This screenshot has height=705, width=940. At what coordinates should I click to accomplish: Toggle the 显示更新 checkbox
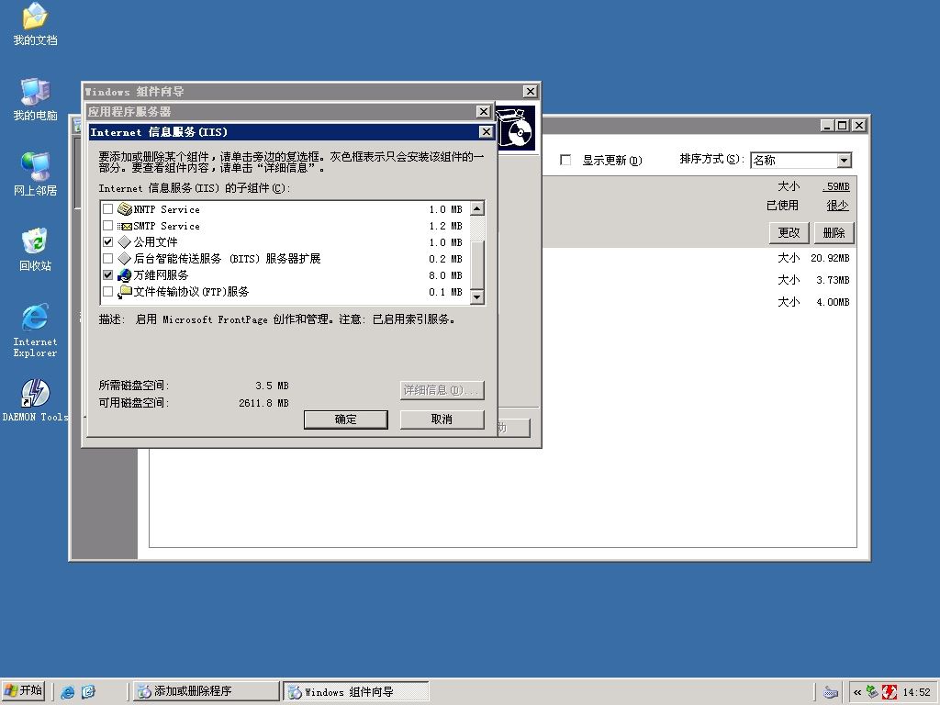click(x=565, y=160)
